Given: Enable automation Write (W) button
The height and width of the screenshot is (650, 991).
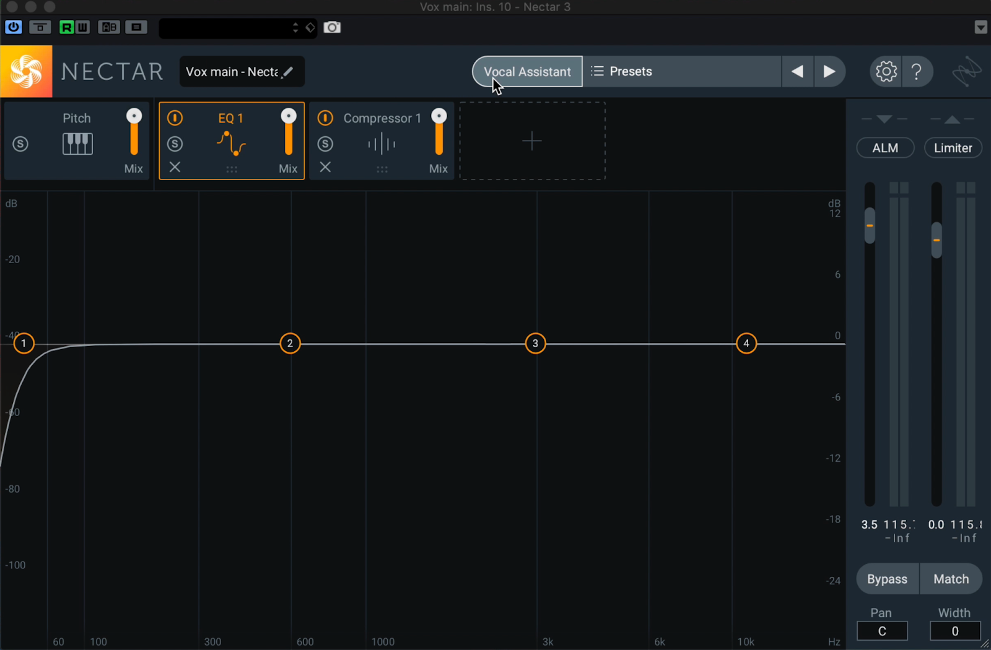Looking at the screenshot, I should tap(82, 27).
